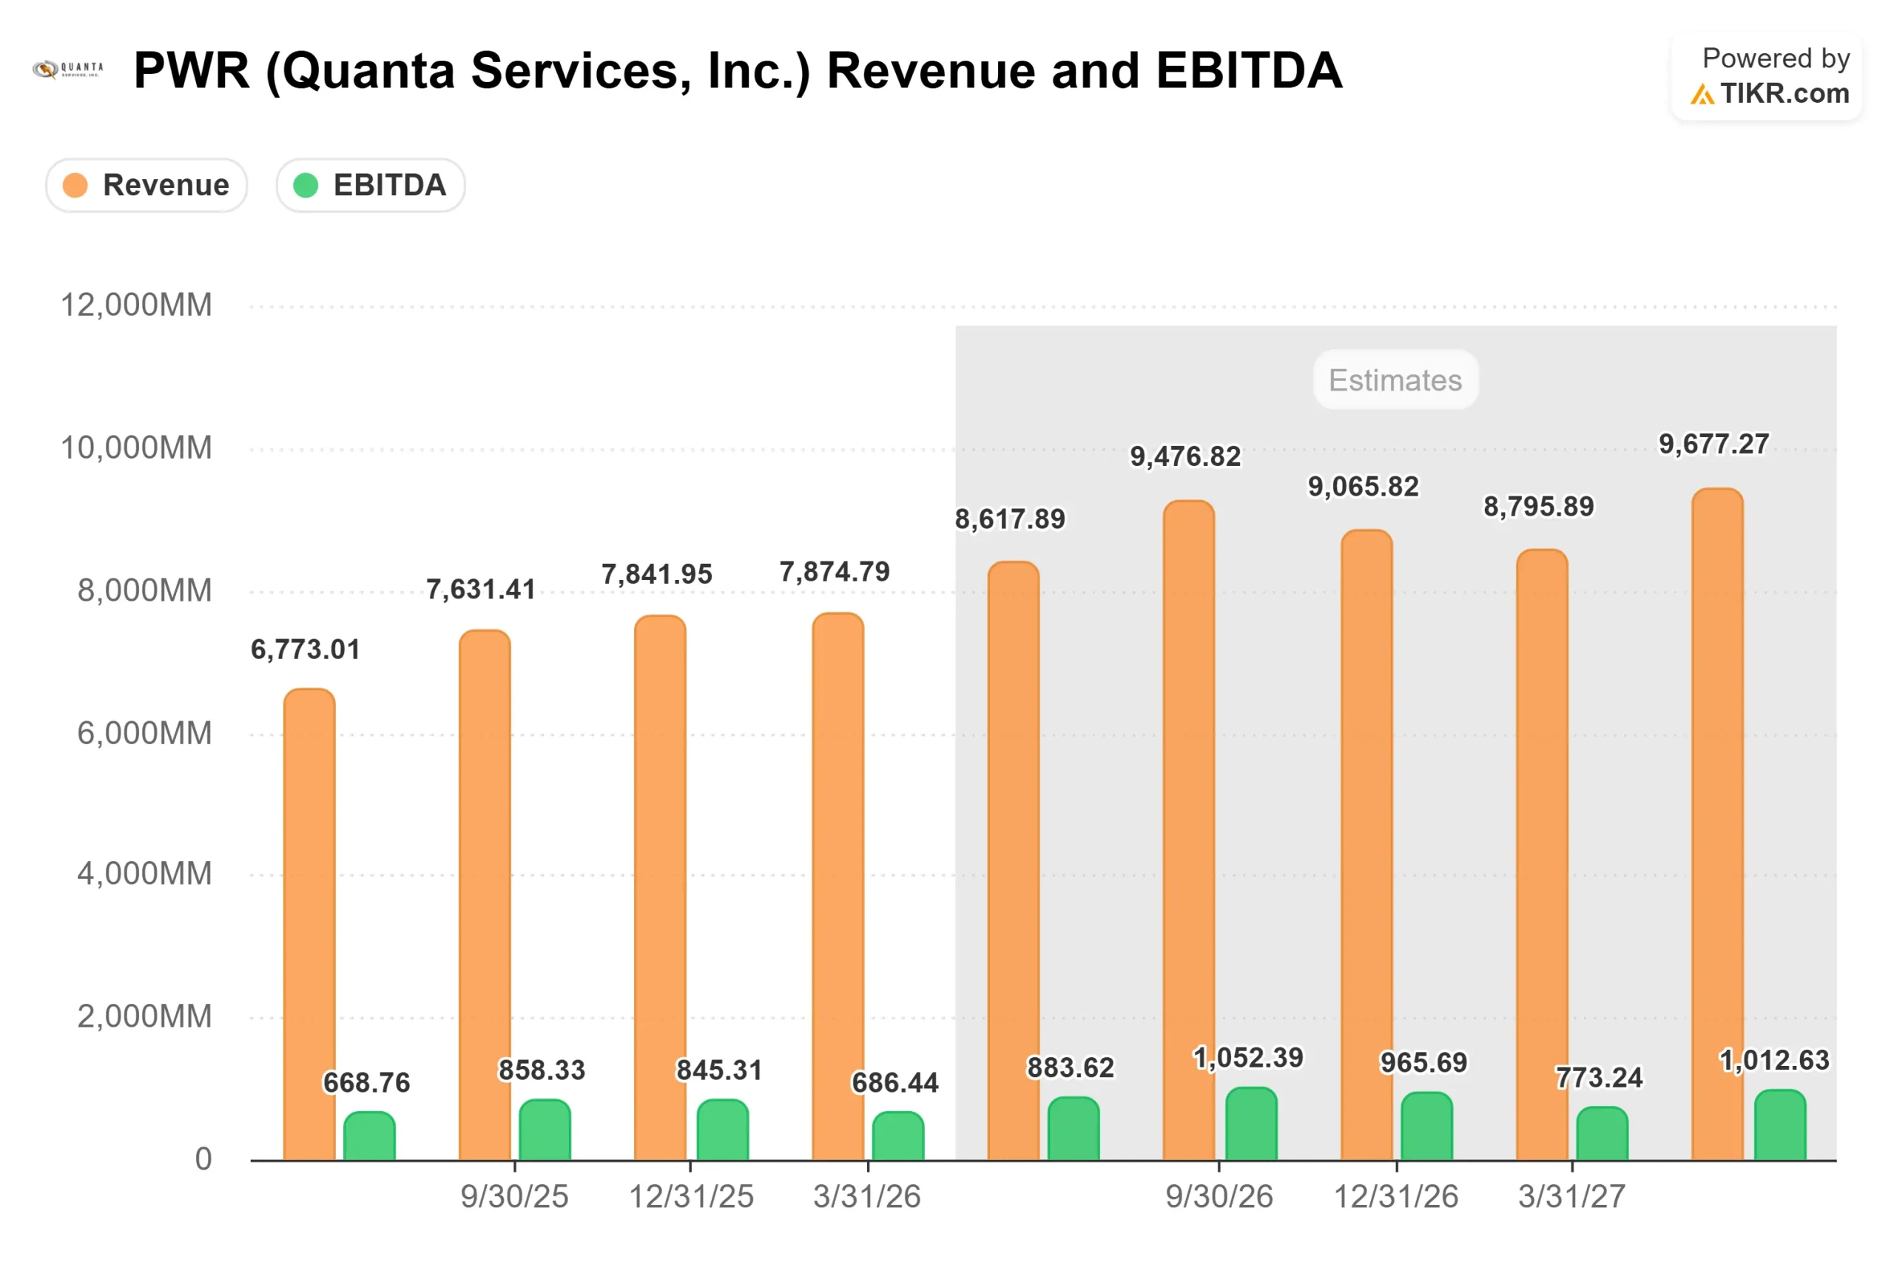Click the 845.31 EBITDA value label
1894x1262 pixels.
click(x=720, y=1070)
